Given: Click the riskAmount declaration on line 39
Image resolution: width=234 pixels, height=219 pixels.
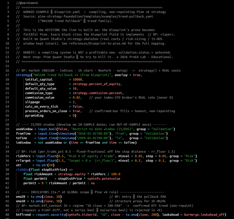Looking at the screenshot, I should pos(43,174).
